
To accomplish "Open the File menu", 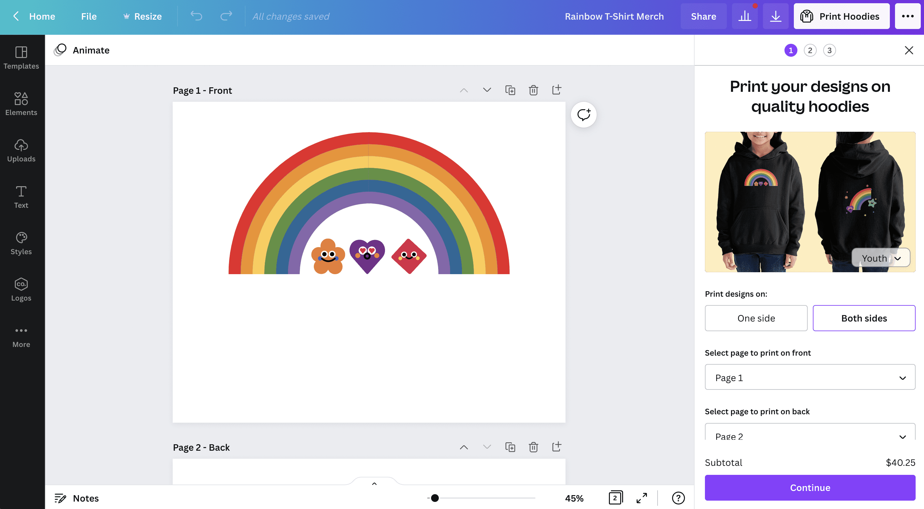I will pyautogui.click(x=89, y=16).
